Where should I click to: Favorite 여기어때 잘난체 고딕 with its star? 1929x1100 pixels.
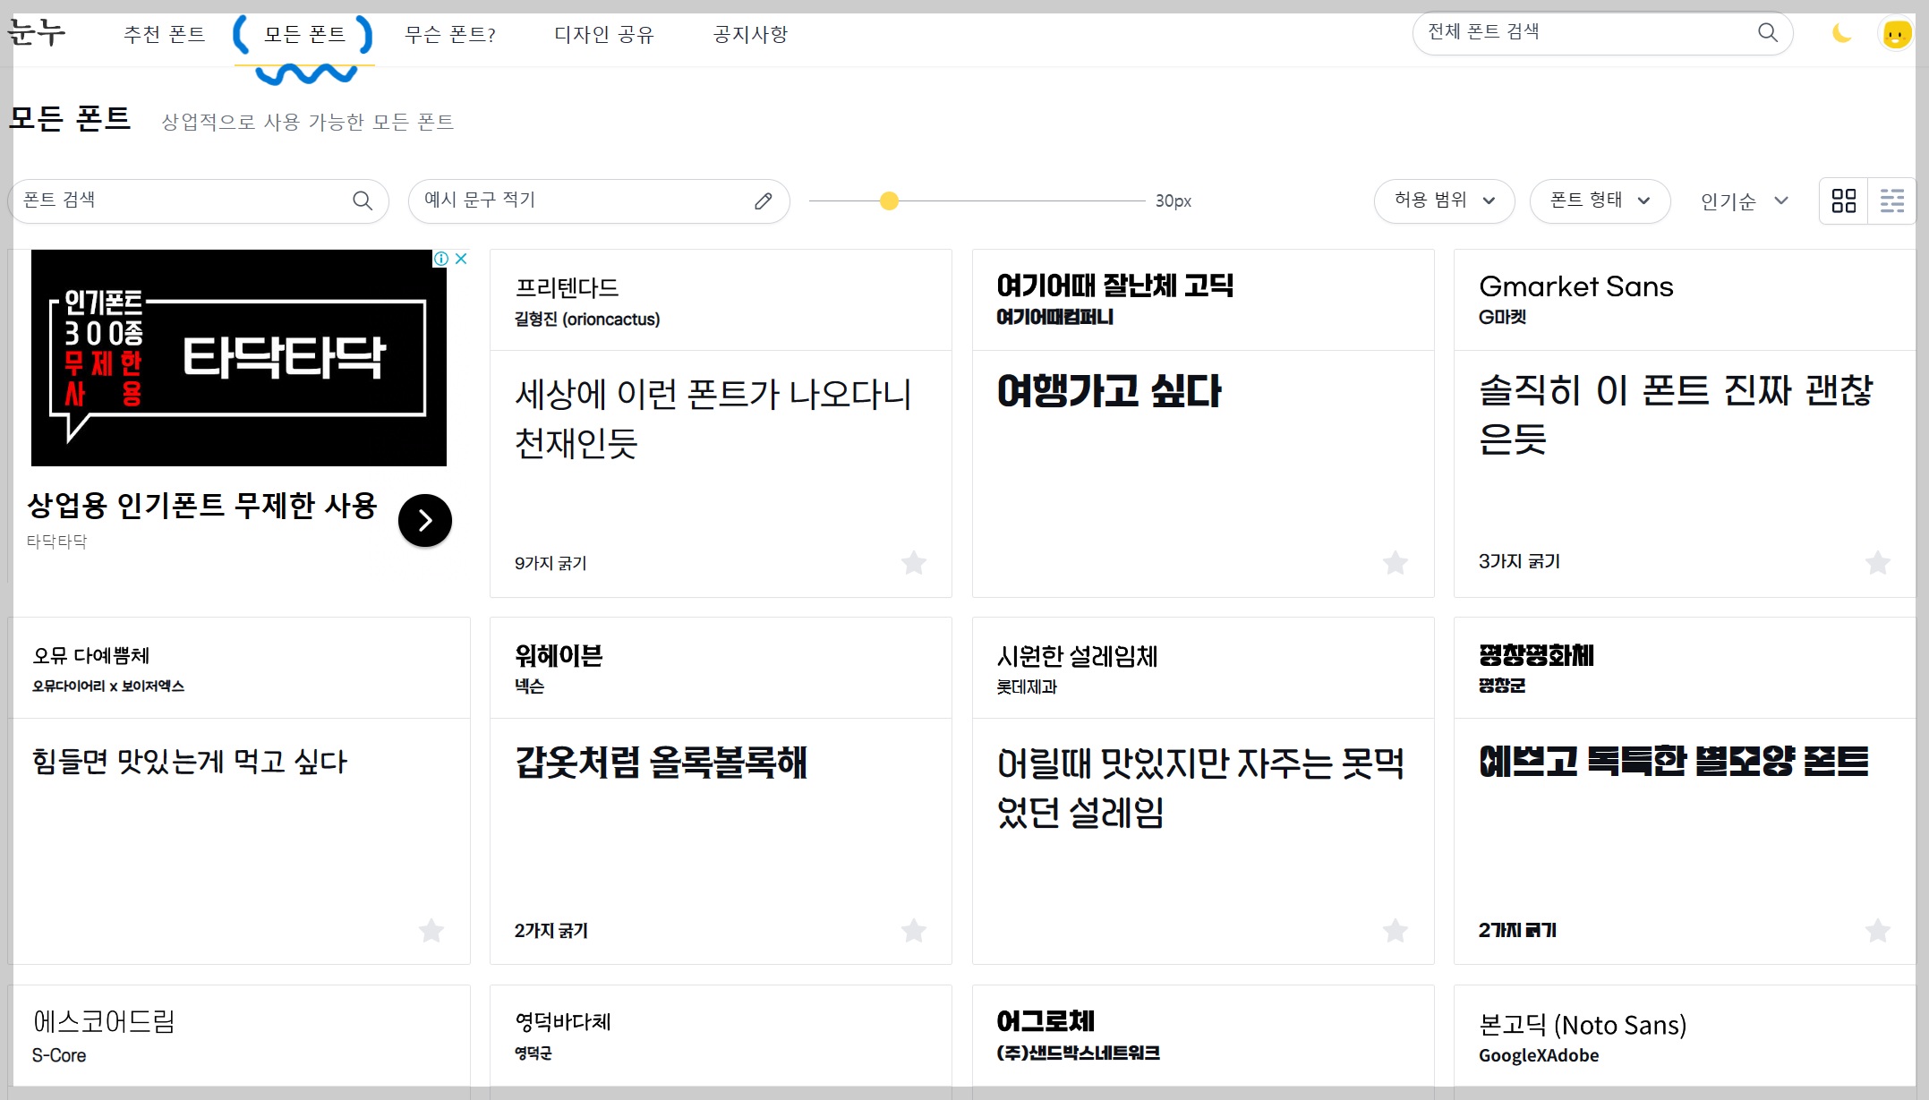(x=1395, y=562)
